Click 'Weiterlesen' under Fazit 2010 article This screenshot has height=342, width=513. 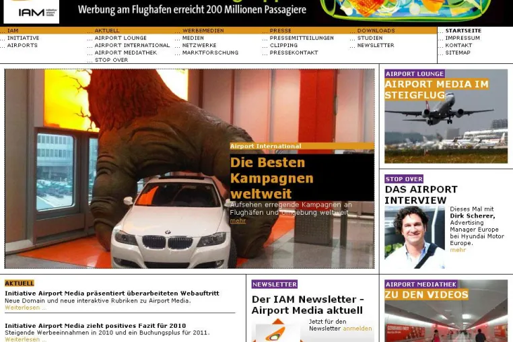[26, 339]
